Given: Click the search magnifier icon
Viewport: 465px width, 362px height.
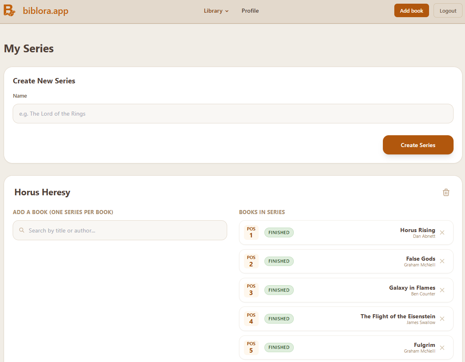Looking at the screenshot, I should point(22,230).
